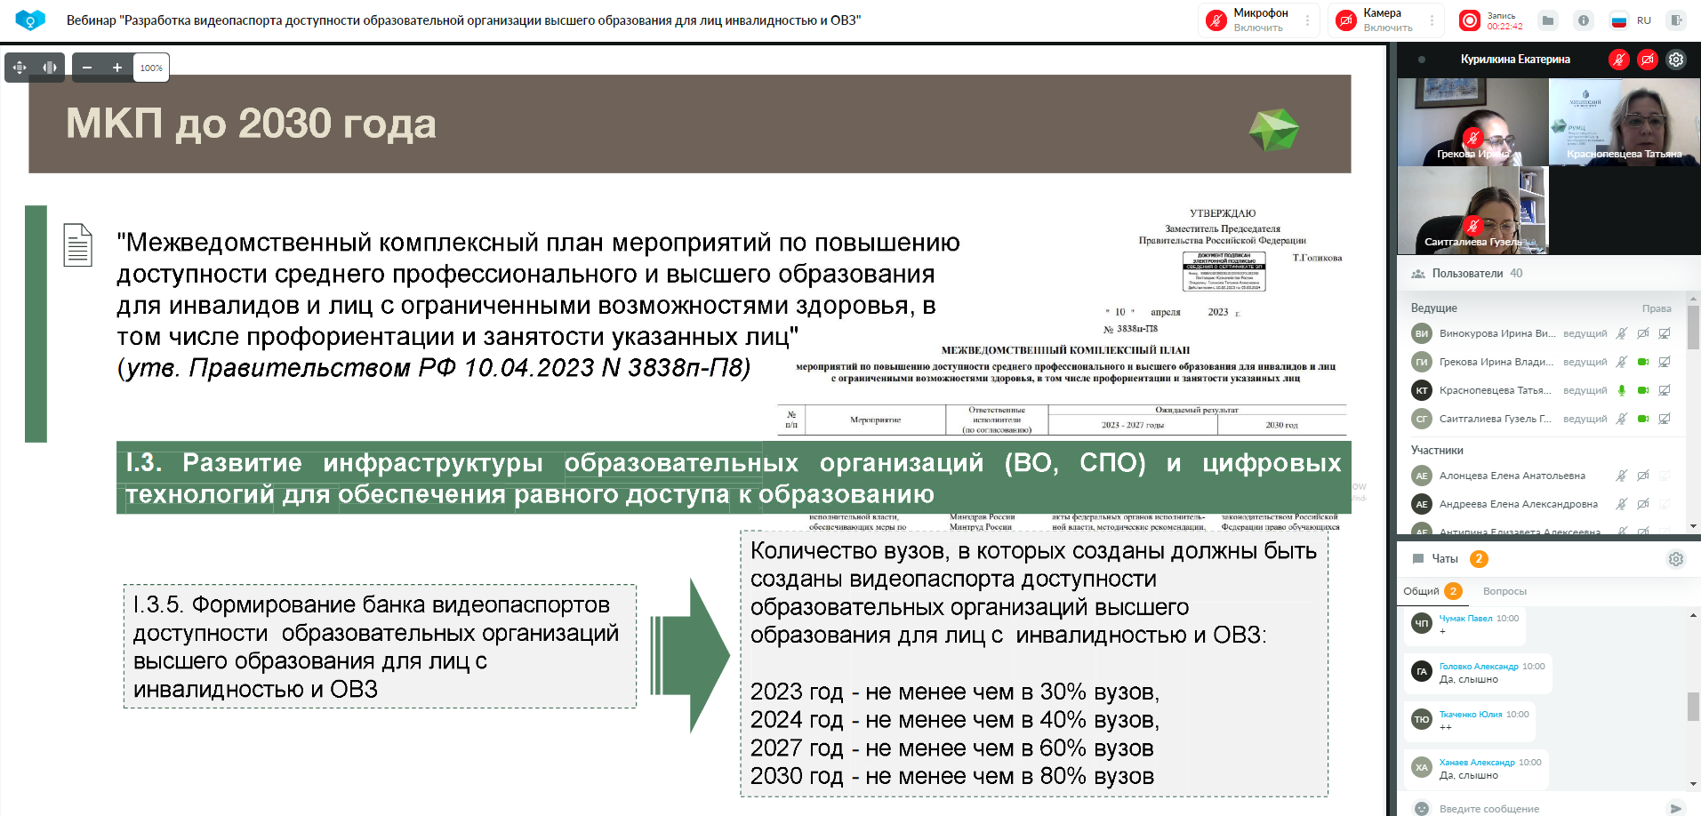Screen dimensions: 1701x816
Task: Click the fit-to-page move icon
Action: pyautogui.click(x=20, y=68)
